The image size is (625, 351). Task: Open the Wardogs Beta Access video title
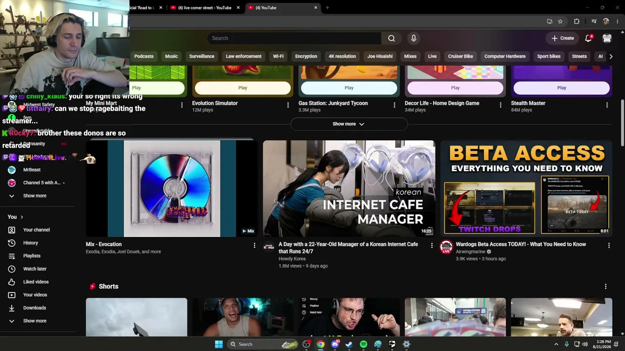click(x=521, y=244)
